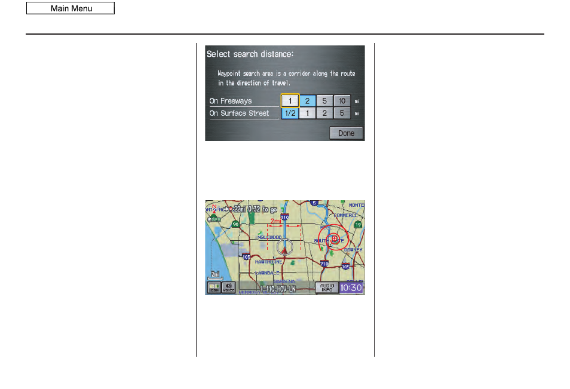This screenshot has width=570, height=389.
Task: Tap the 22mi 0:32 to go readout
Action: point(255,209)
